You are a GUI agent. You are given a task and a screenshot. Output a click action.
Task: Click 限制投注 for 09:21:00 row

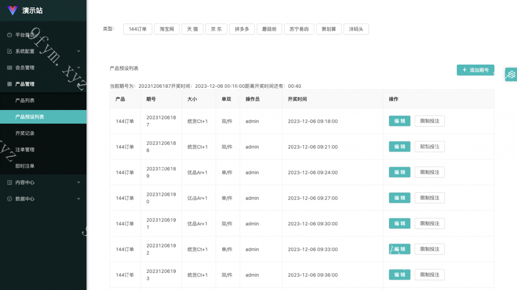[x=430, y=147]
